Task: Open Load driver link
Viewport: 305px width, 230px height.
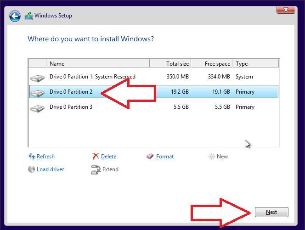Action: point(50,169)
